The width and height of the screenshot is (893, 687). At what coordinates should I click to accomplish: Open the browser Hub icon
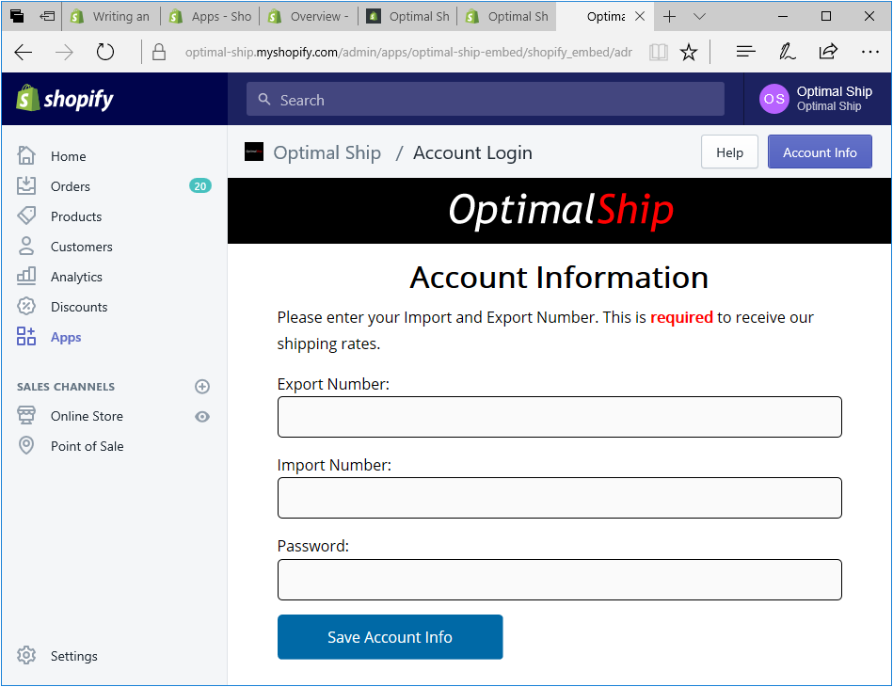click(x=745, y=53)
